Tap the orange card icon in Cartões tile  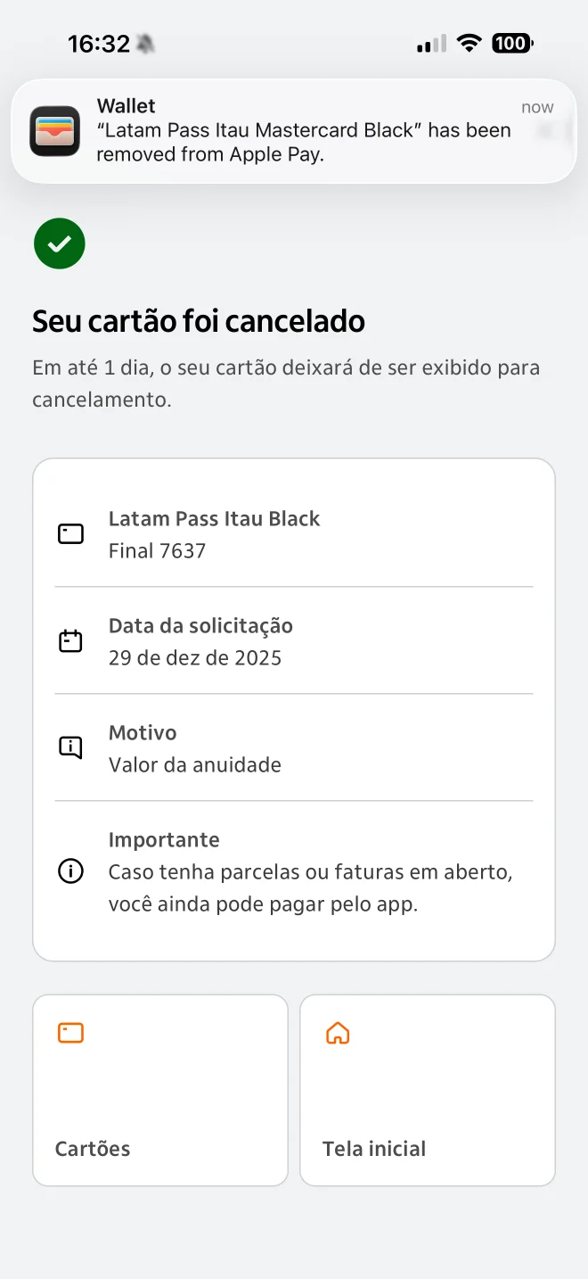[70, 1033]
